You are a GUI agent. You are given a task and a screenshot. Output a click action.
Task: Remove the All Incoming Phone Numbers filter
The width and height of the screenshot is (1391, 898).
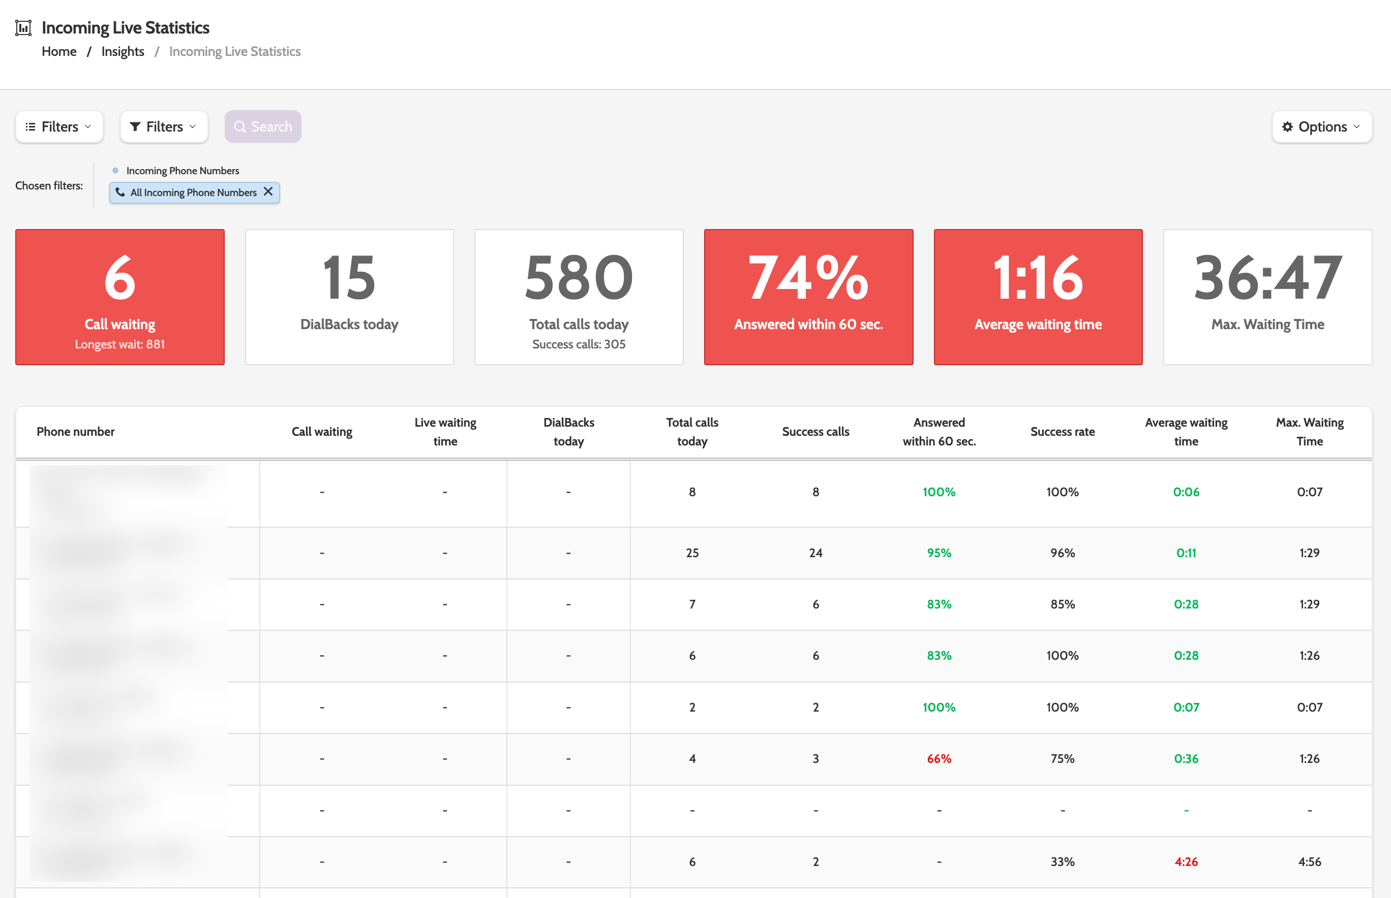(268, 192)
